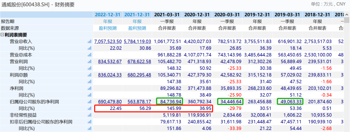Click net profit value 49,063.33
The image size is (350, 132).
pyautogui.click(x=290, y=102)
